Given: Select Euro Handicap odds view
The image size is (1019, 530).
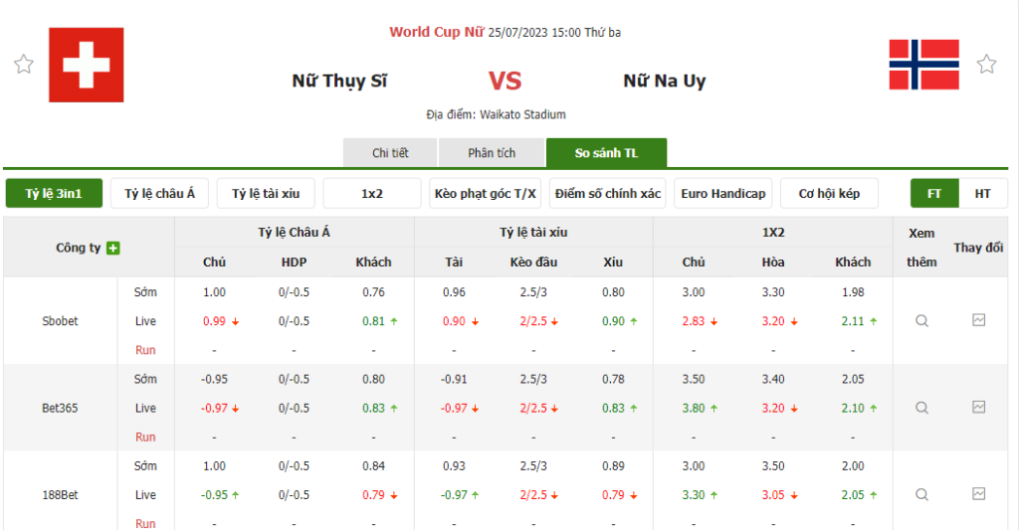Looking at the screenshot, I should click(723, 194).
